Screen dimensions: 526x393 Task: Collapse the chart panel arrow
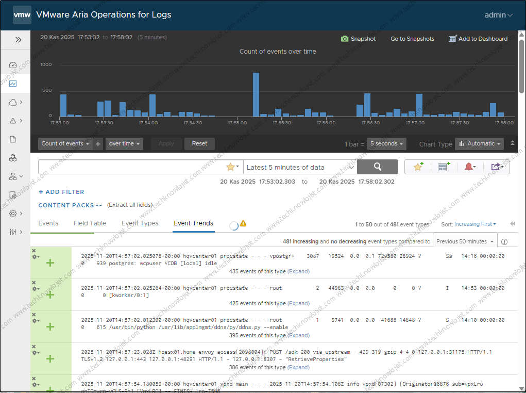coord(512,143)
